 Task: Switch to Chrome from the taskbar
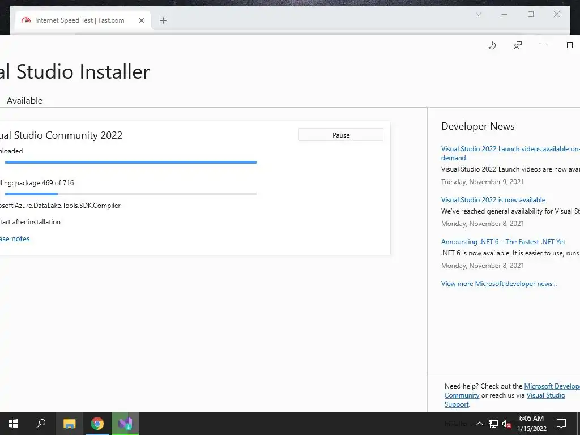click(x=97, y=424)
